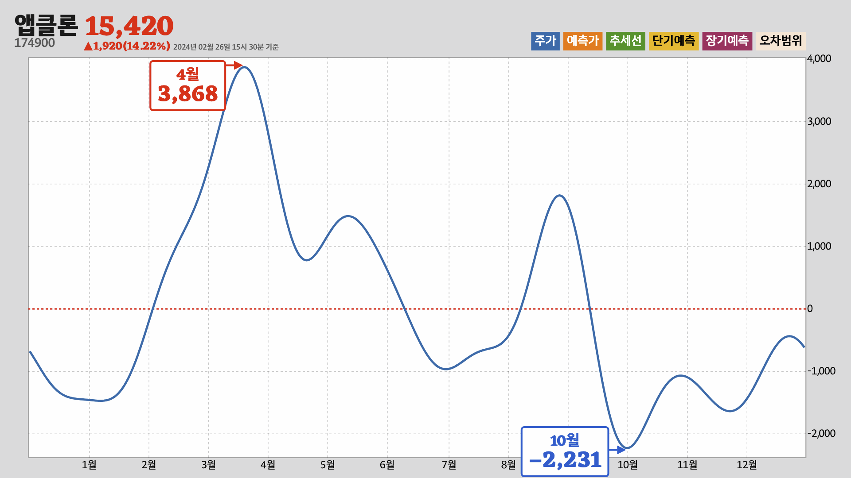The height and width of the screenshot is (478, 851).
Task: Click the 7월 x-axis label
Action: coord(449,465)
